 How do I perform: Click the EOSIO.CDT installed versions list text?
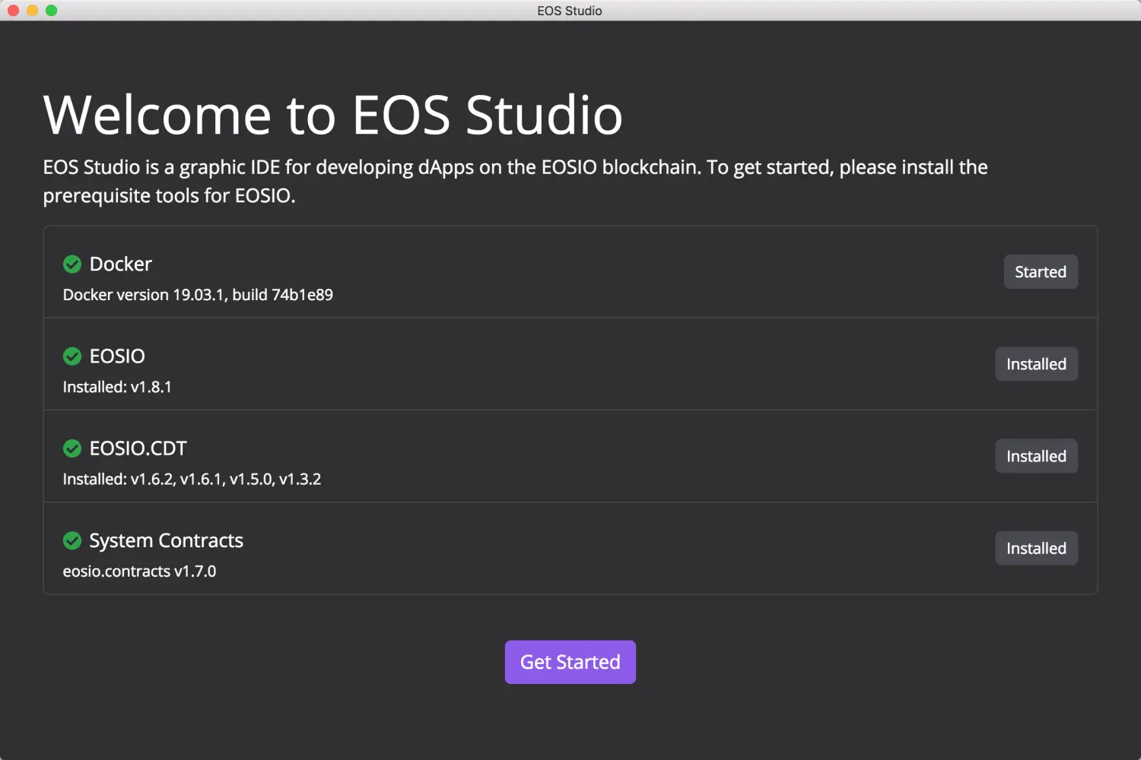tap(192, 479)
